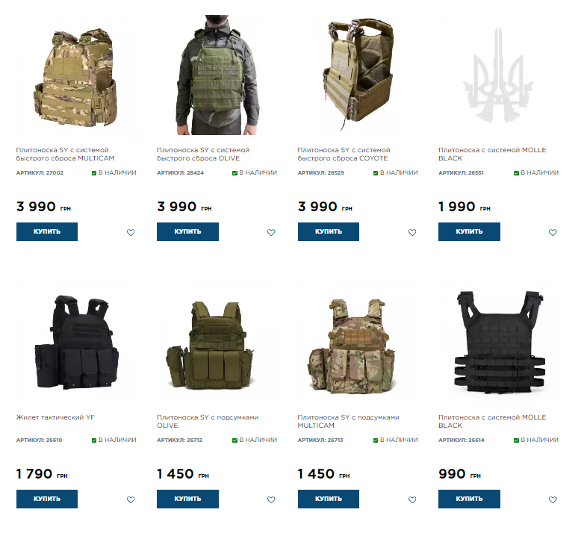This screenshot has height=539, width=584.
Task: Add article 28551 MOLLE BLACK to favorites
Action: 553,233
